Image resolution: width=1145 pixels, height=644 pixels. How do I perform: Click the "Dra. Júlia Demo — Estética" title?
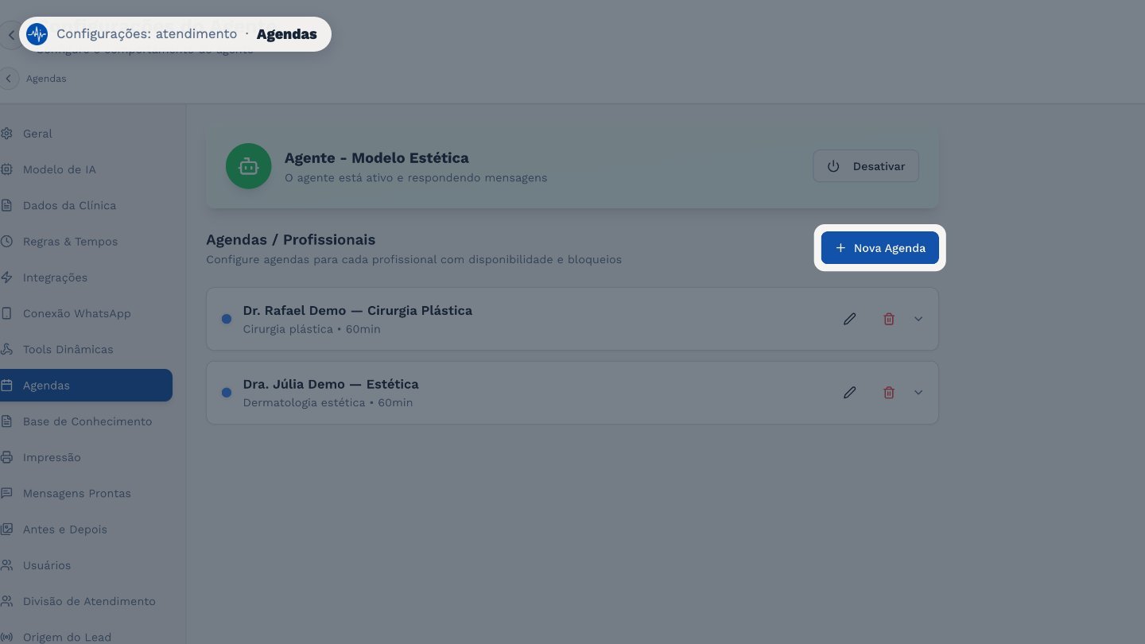coord(331,384)
